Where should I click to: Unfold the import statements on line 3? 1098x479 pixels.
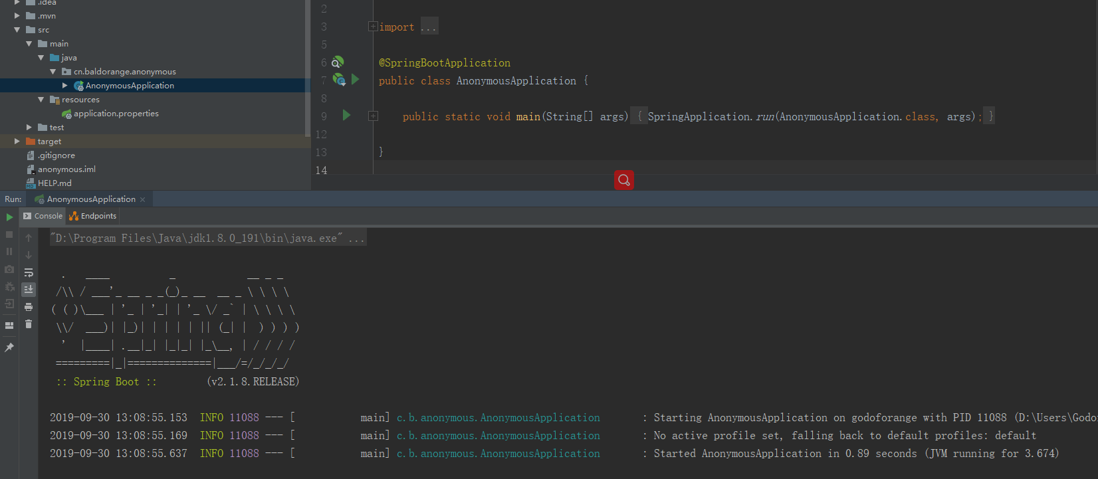(373, 27)
